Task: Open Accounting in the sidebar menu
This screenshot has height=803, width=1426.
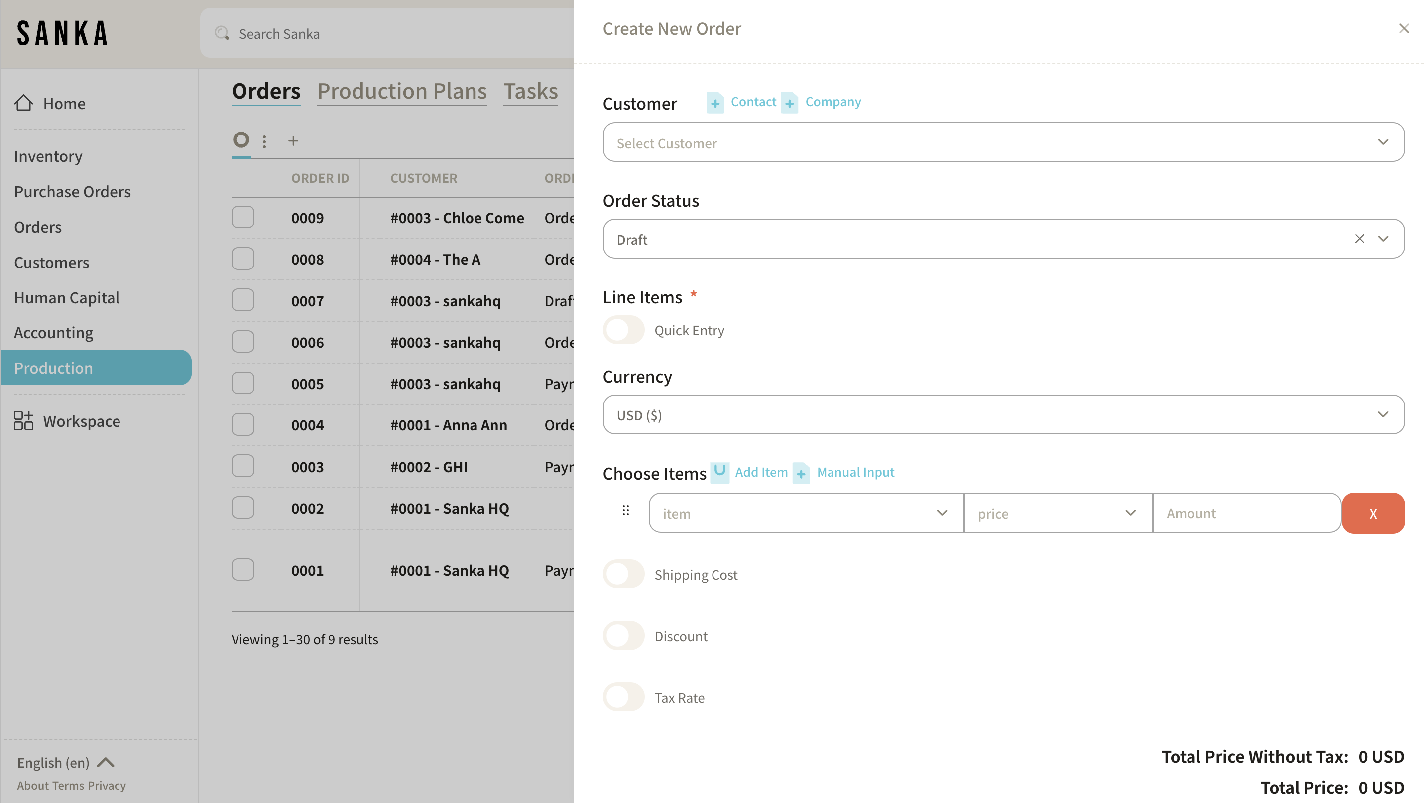Action: [54, 333]
